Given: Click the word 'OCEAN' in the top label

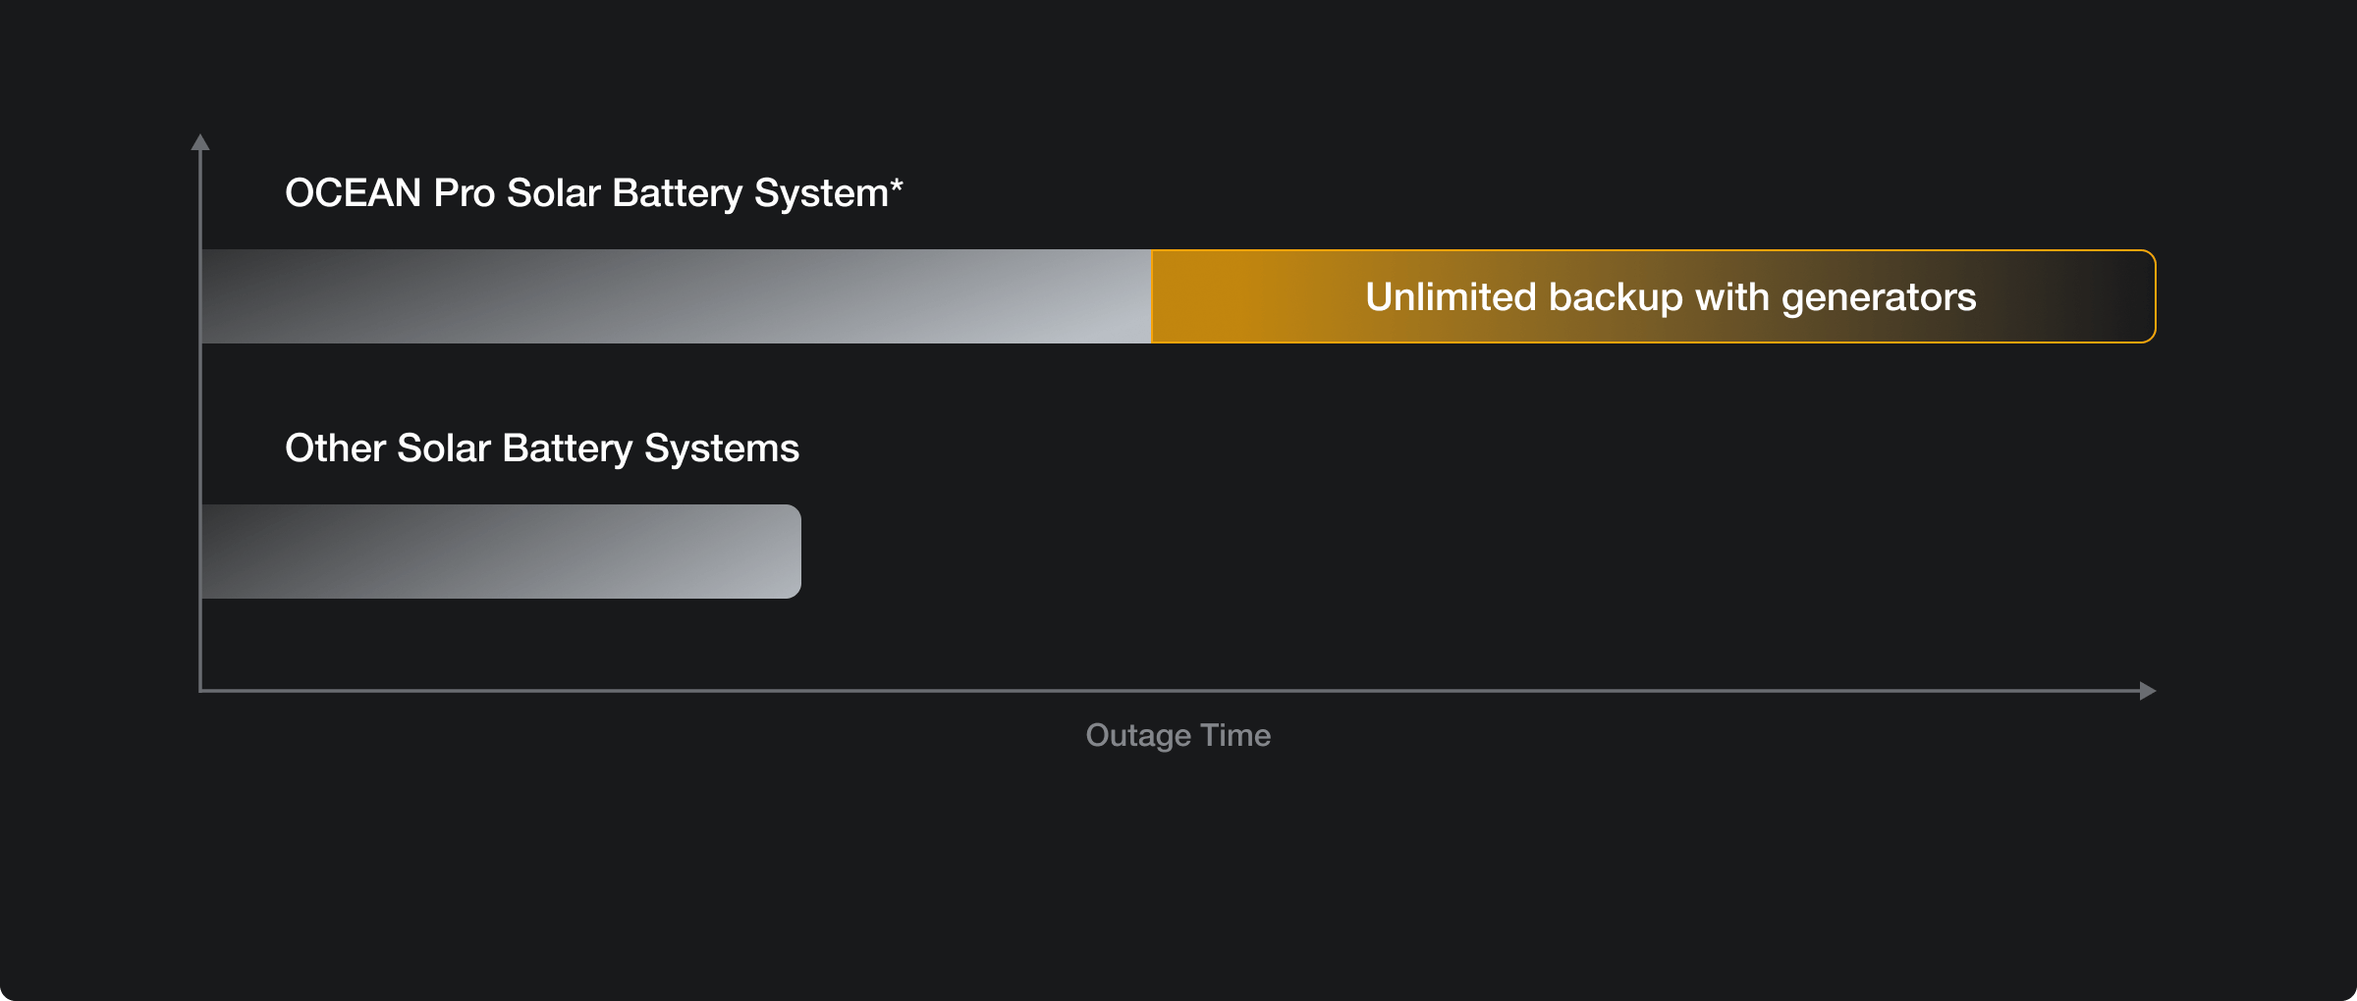Looking at the screenshot, I should [353, 193].
